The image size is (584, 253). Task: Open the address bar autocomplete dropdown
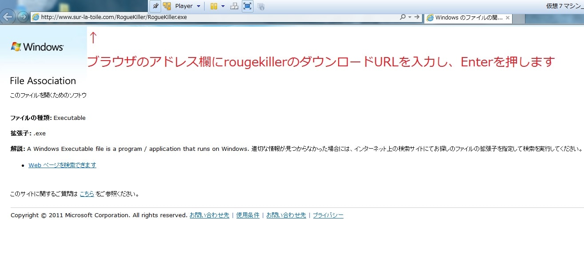[x=410, y=17]
